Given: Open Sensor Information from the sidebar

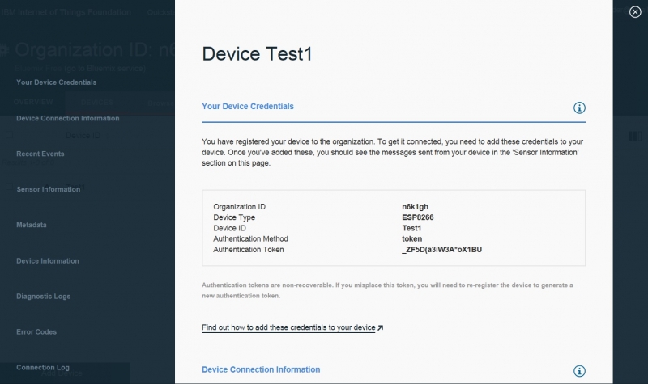Looking at the screenshot, I should pyautogui.click(x=49, y=189).
